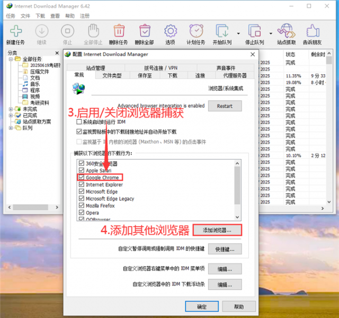This screenshot has width=339, height=318.
Task: Select the 压缩文件 category folder
Action: (36, 72)
